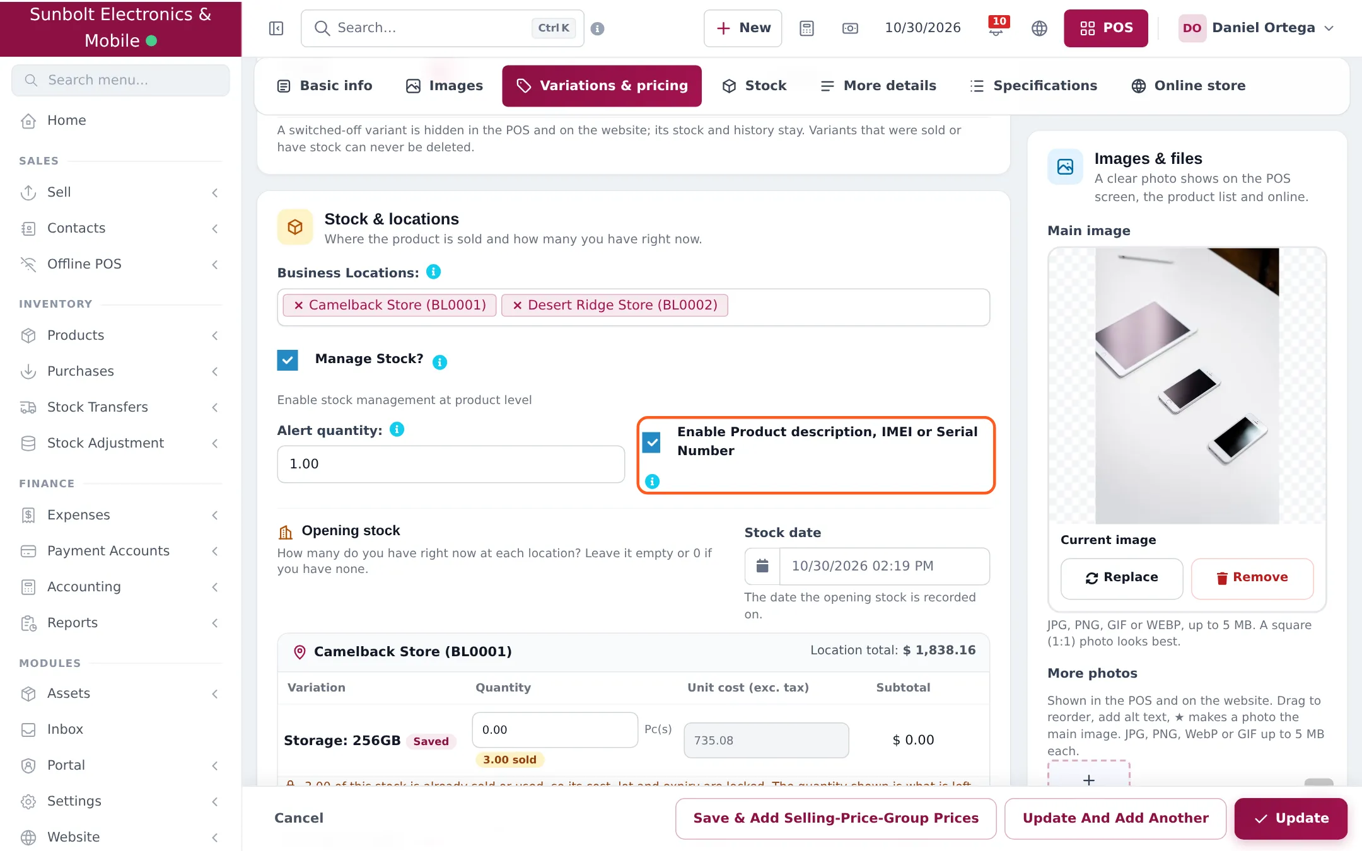
Task: Expand the Stock Transfers sidebar menu
Action: tap(120, 407)
